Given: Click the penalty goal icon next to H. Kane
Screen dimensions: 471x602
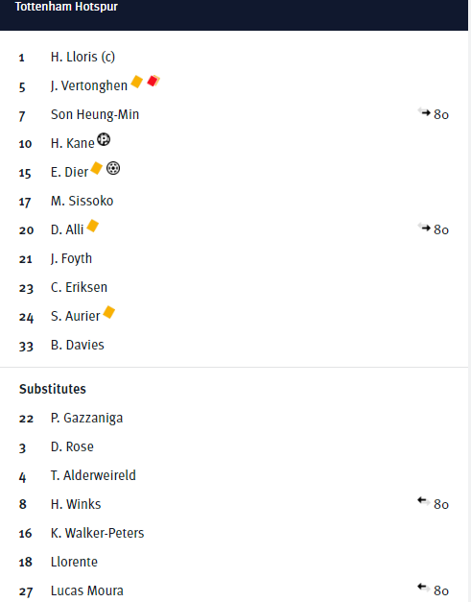Looking at the screenshot, I should click(x=104, y=139).
